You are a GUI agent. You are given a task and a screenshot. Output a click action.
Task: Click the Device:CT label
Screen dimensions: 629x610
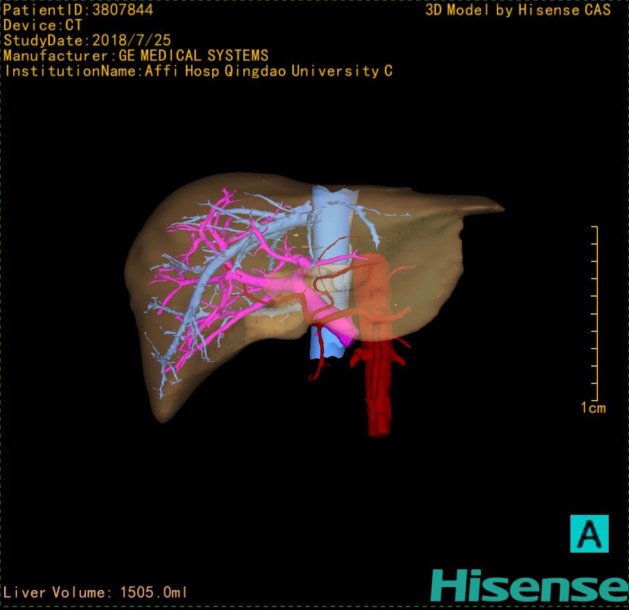pyautogui.click(x=43, y=25)
